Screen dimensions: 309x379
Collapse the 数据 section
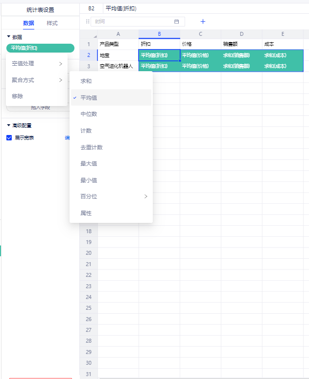(x=9, y=37)
